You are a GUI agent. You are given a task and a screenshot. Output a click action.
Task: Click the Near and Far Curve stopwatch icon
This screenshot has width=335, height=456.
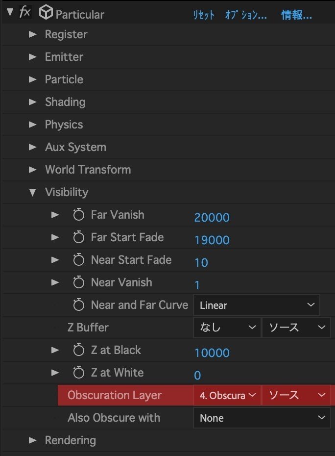[x=78, y=304]
